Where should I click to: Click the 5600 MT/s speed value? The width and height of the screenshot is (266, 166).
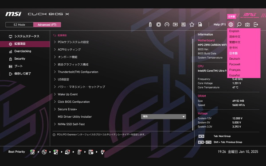tap(239, 105)
